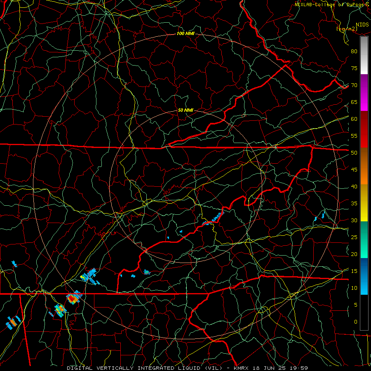Click the 10 value on the scale

354,288
